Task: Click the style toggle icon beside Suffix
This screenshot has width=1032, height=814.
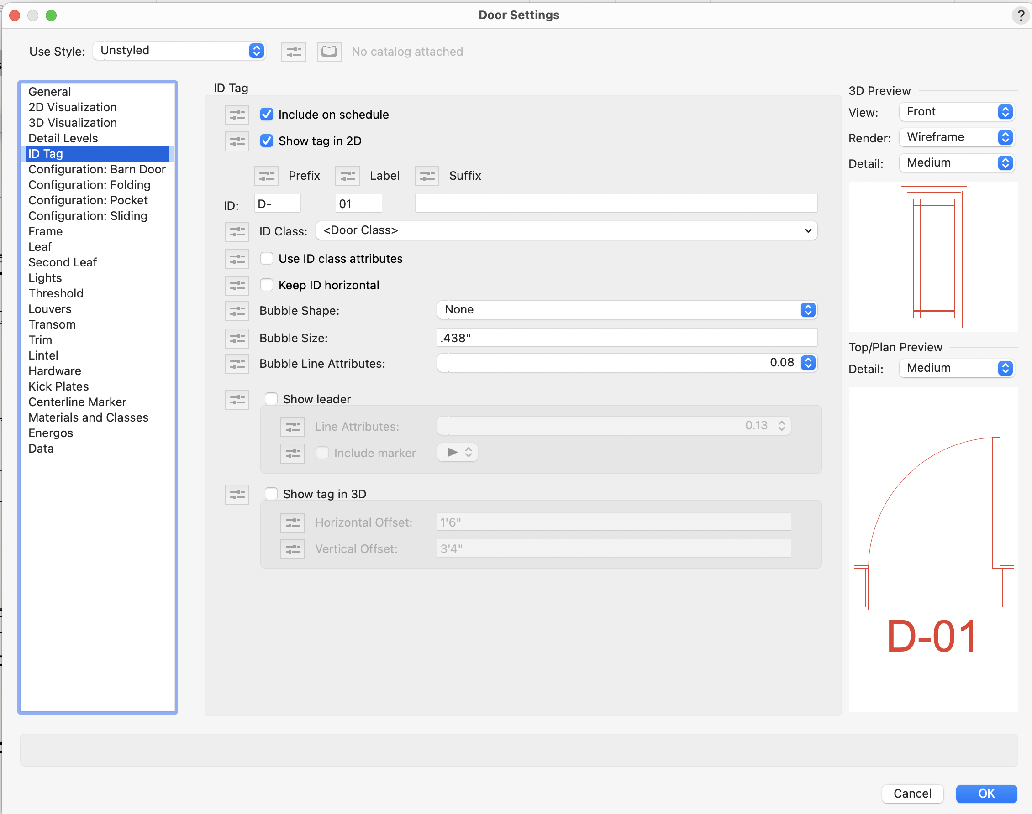Action: tap(427, 176)
